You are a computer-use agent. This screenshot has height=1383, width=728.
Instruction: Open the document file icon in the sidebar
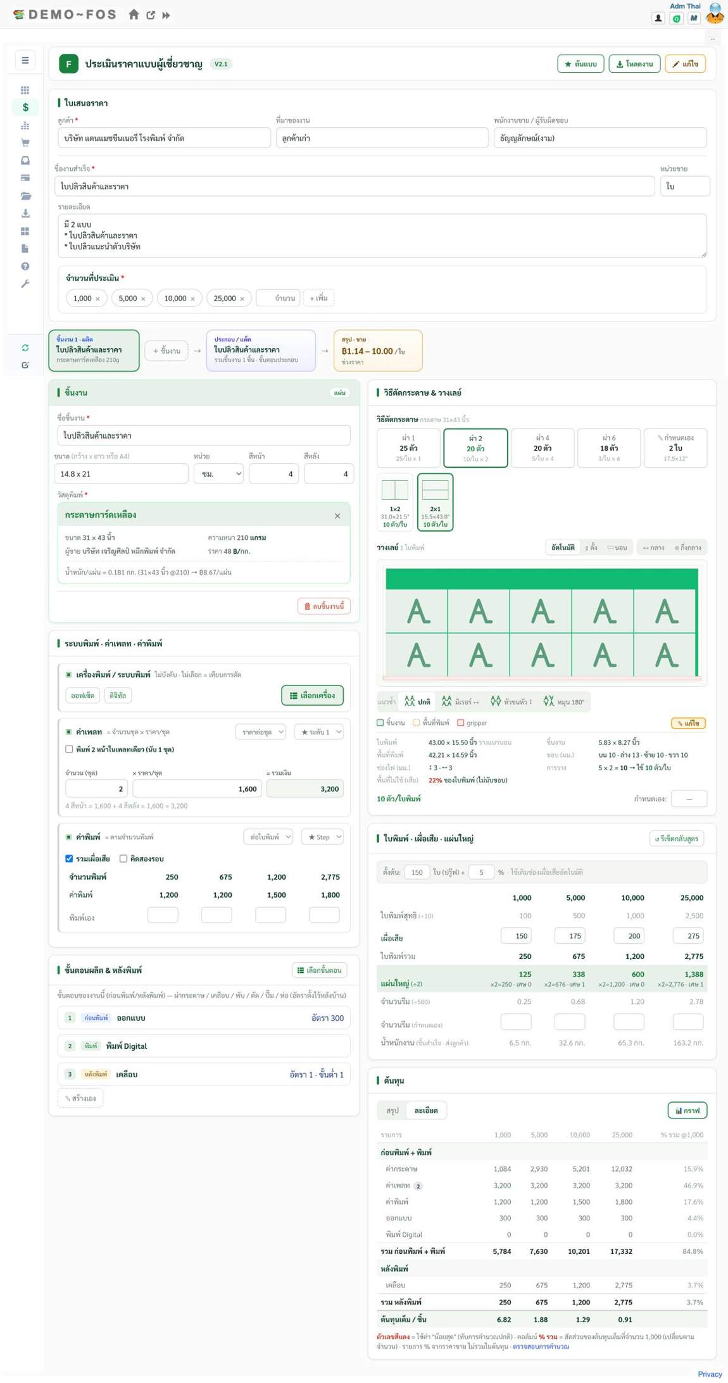pyautogui.click(x=25, y=249)
